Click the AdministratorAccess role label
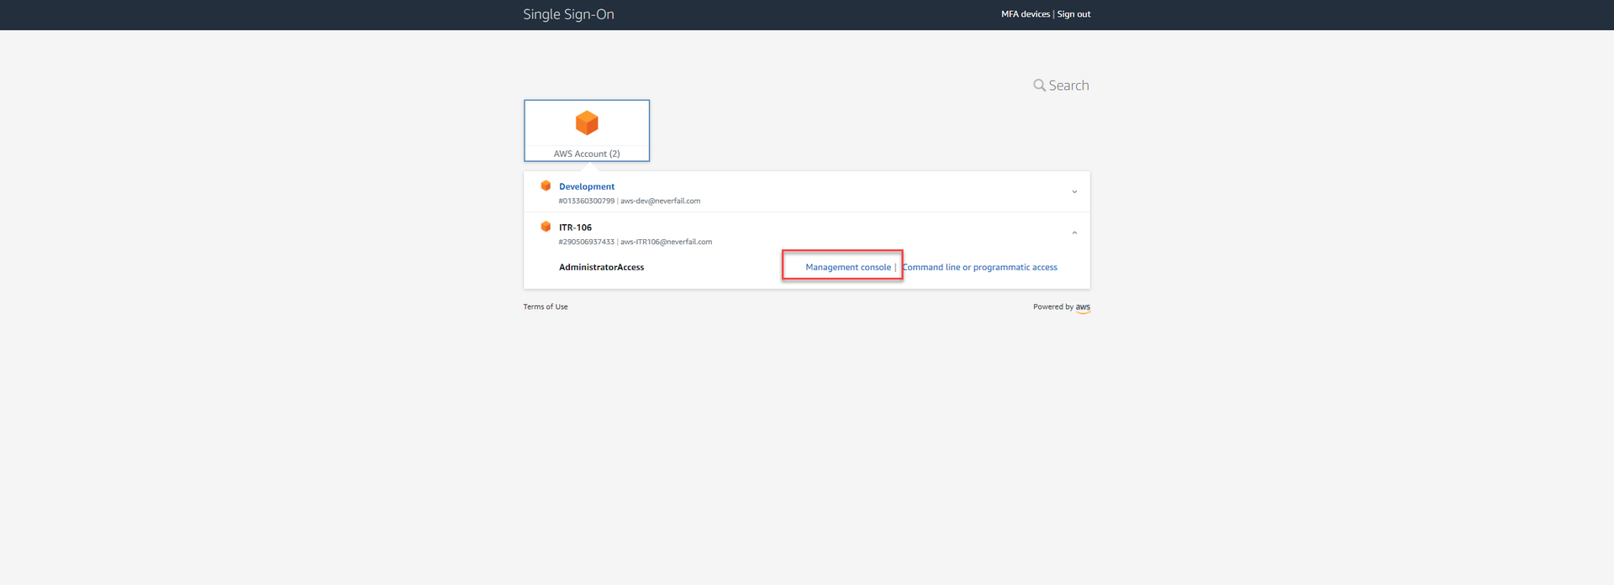The height and width of the screenshot is (585, 1614). 602,267
